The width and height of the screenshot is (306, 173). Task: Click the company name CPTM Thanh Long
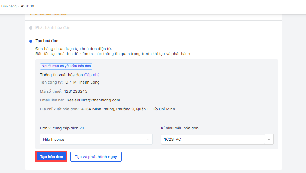(x=82, y=82)
